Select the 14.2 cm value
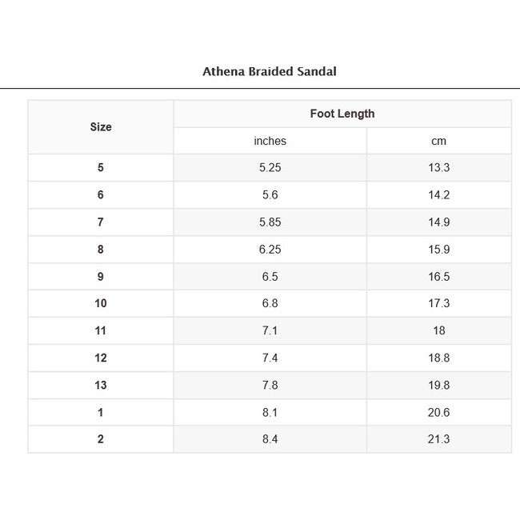 (x=438, y=195)
